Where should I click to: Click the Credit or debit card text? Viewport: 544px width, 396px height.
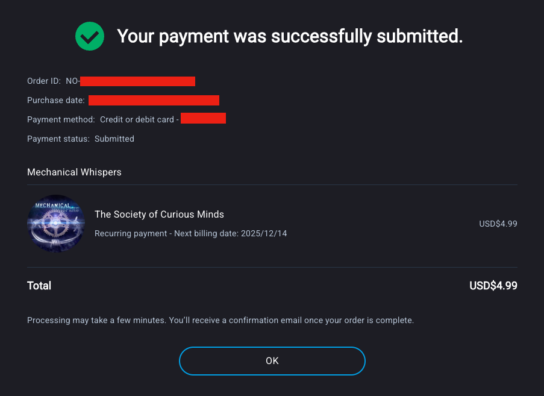pyautogui.click(x=137, y=119)
